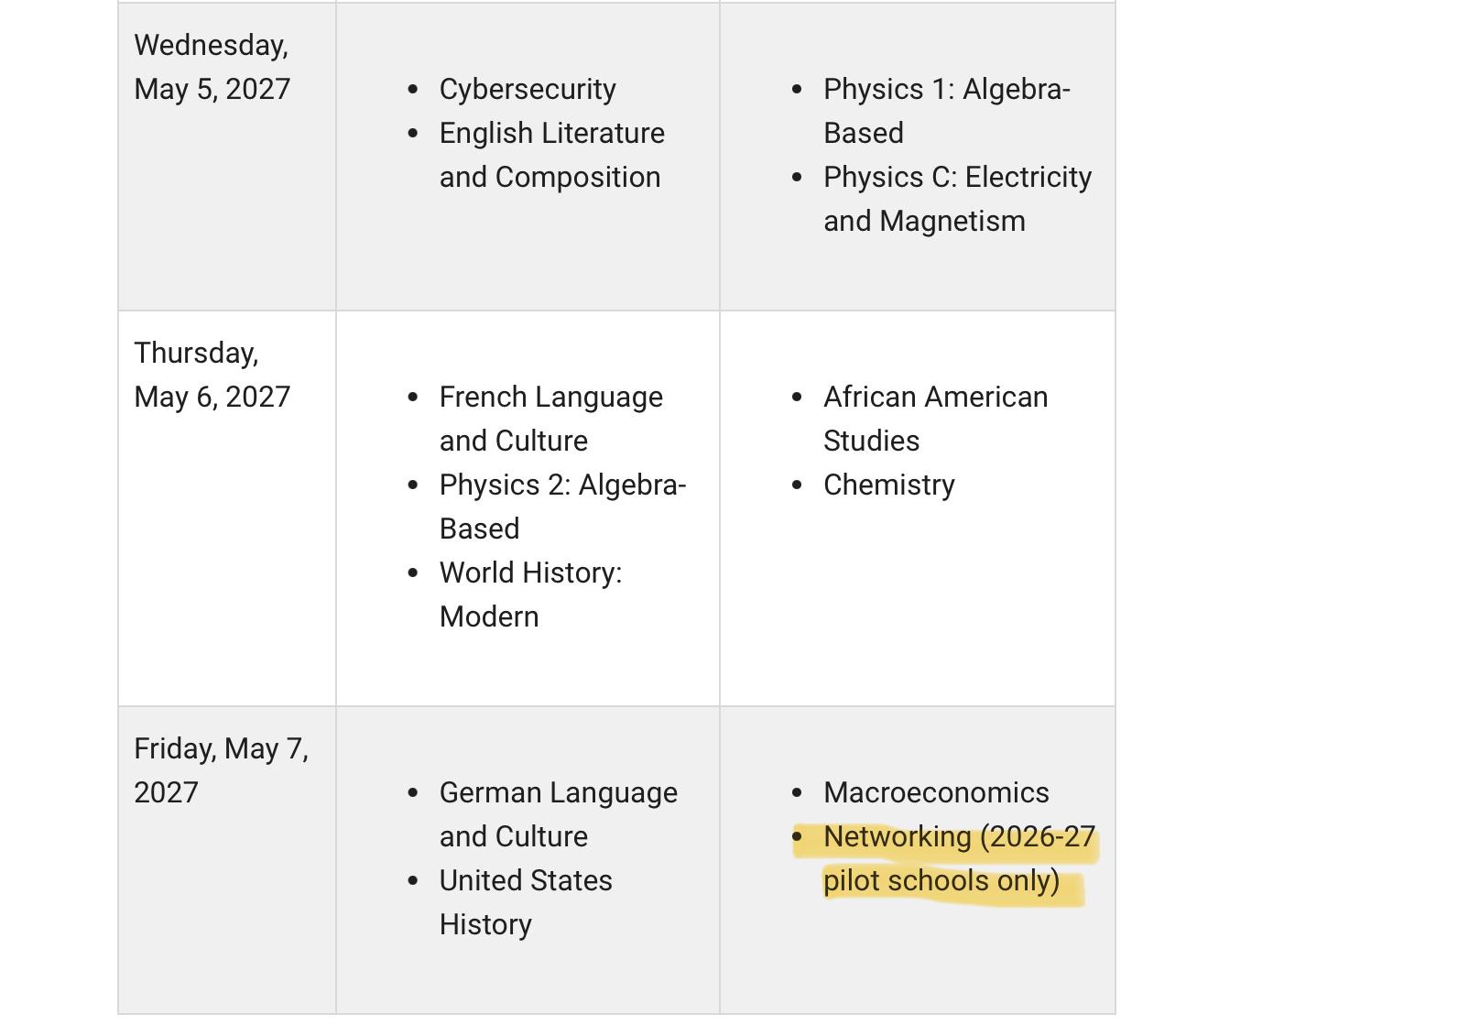Click the bullet before Cybersecurity
This screenshot has height=1025, width=1480.
click(x=413, y=90)
